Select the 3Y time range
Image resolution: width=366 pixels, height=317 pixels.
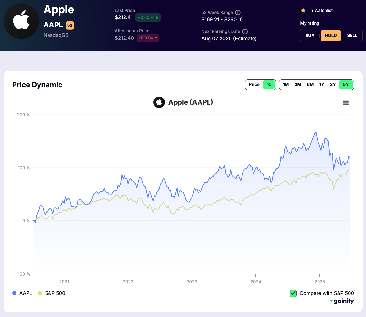(x=333, y=84)
